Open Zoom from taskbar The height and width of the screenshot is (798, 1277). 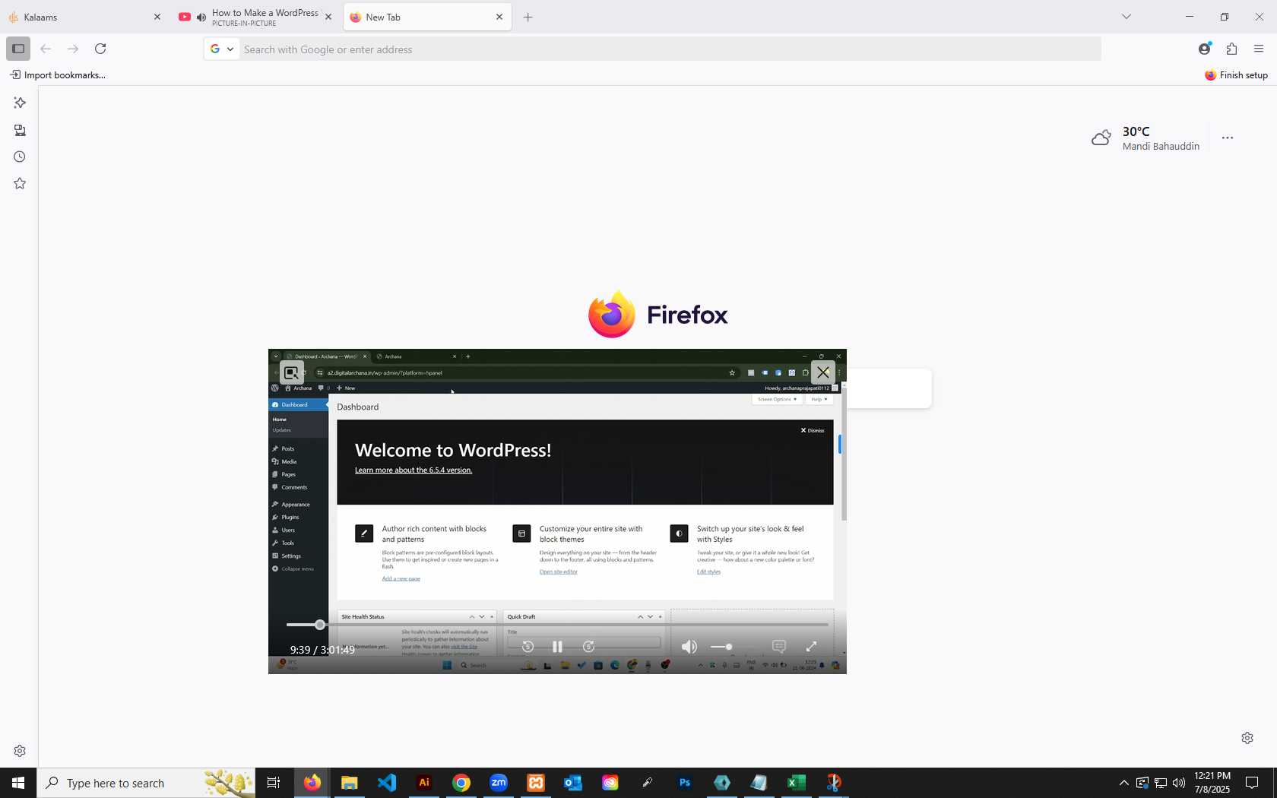499,783
